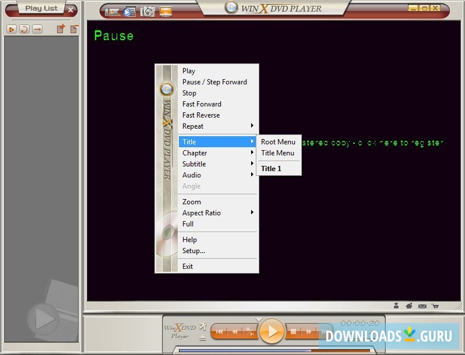465x355 pixels.
Task: Add file to the play list
Action: pyautogui.click(x=61, y=29)
